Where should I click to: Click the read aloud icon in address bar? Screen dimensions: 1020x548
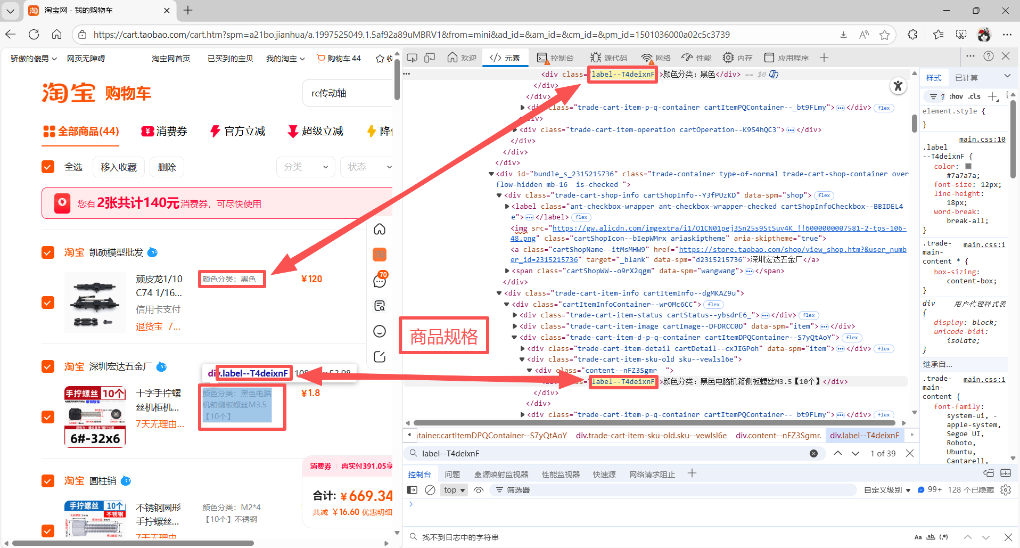click(864, 35)
